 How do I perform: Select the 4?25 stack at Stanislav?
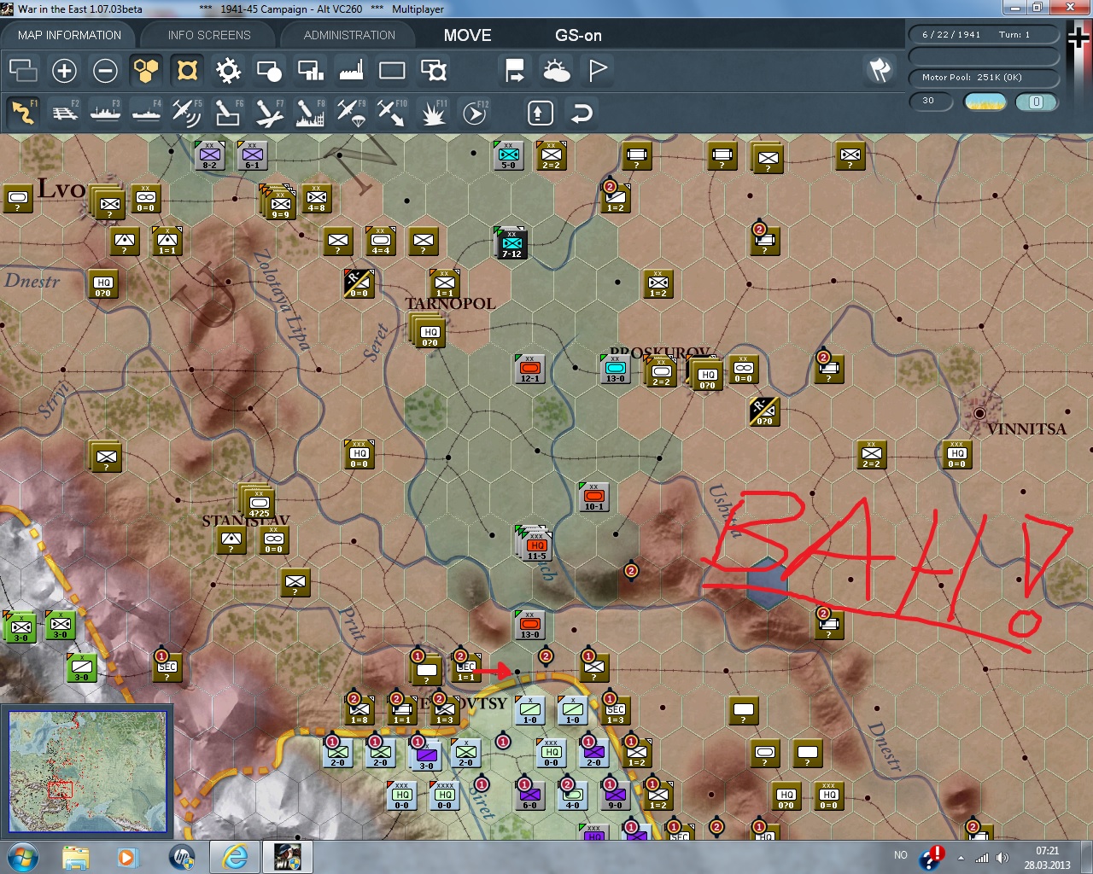click(x=258, y=503)
